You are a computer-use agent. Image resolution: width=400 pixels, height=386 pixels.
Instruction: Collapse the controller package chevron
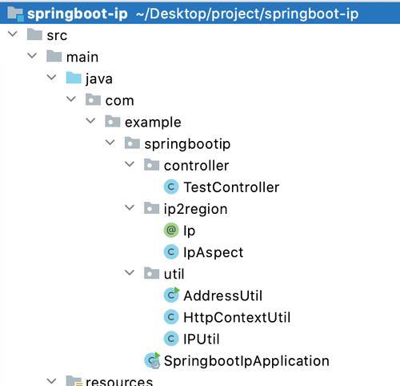[x=130, y=164]
